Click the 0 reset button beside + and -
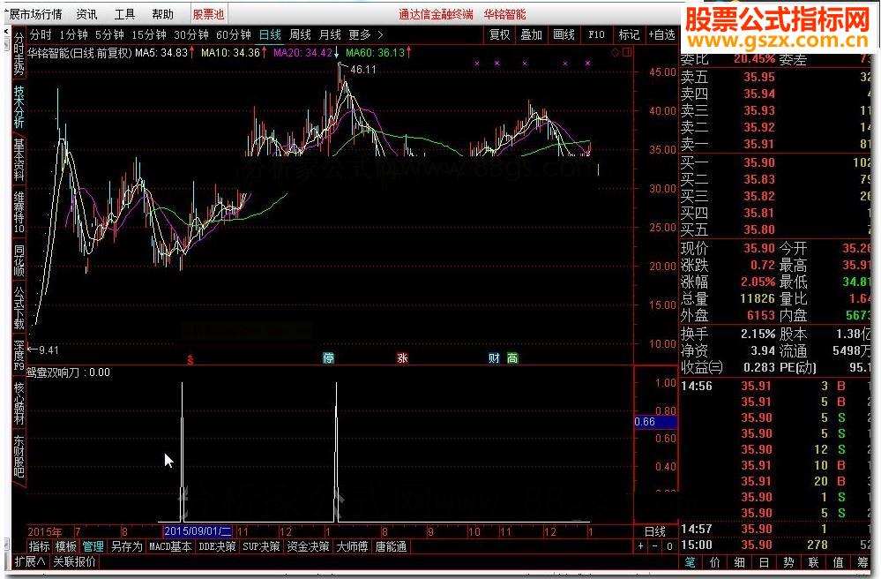The height and width of the screenshot is (579, 881). [x=669, y=546]
